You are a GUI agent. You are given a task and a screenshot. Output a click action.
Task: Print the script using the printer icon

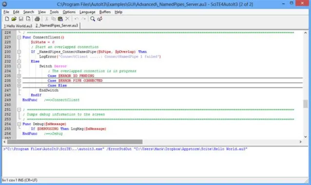(x=37, y=19)
